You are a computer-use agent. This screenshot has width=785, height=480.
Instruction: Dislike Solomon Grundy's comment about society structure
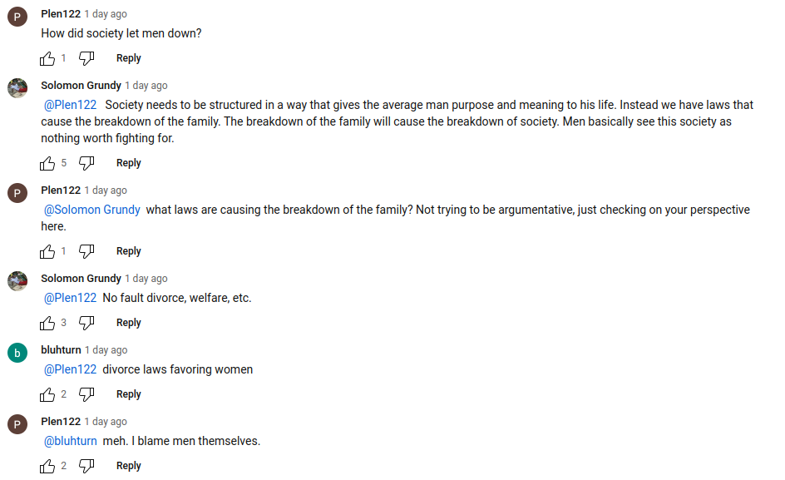click(x=86, y=163)
